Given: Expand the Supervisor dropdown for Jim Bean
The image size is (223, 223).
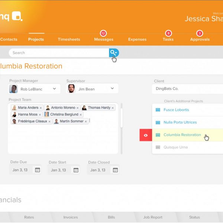Looking at the screenshot, I should point(112,89).
